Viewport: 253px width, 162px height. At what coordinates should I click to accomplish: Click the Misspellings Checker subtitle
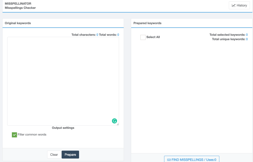[20, 8]
